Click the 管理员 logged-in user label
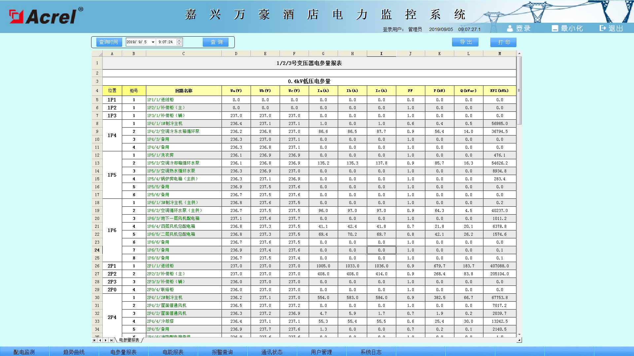This screenshot has height=356, width=634. point(415,29)
